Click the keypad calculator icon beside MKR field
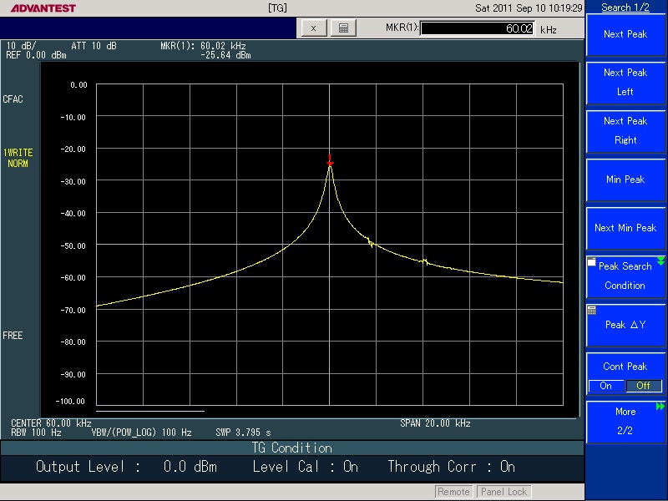Viewport: 668px width, 501px height. pos(342,28)
